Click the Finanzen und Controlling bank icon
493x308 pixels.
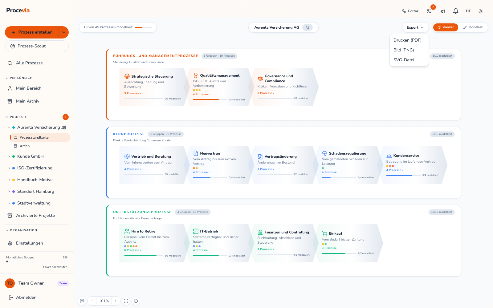260,232
